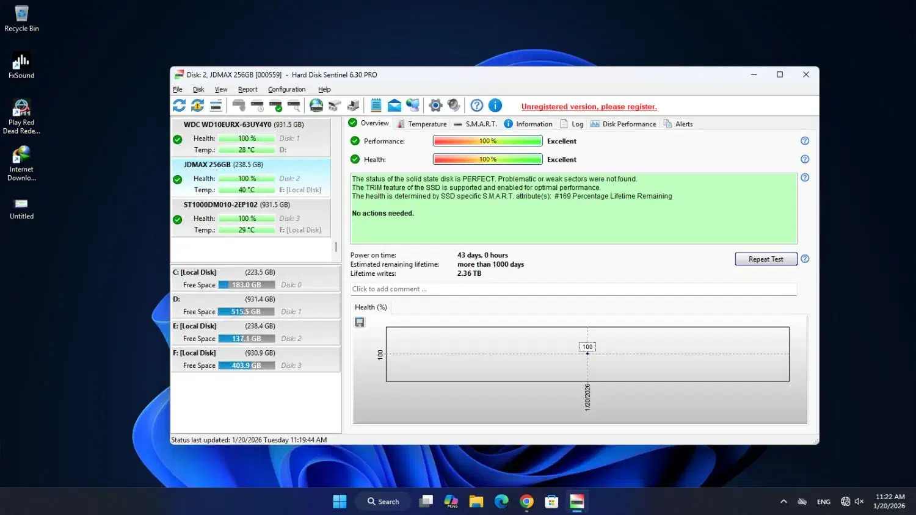Open the gear Configuration toolbar icon

tap(435, 106)
